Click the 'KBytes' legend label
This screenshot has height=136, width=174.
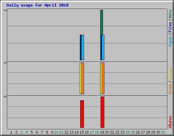[170, 122]
